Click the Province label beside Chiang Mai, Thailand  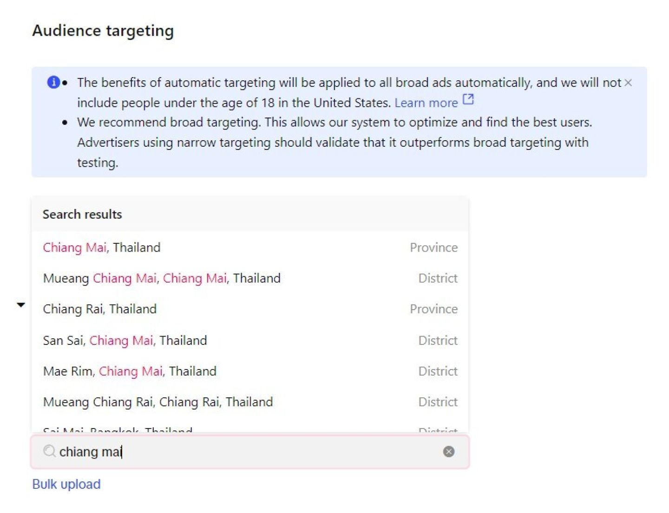[x=433, y=247]
